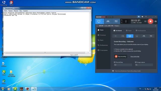Open the Правка menu in Notepad

coord(10,11)
